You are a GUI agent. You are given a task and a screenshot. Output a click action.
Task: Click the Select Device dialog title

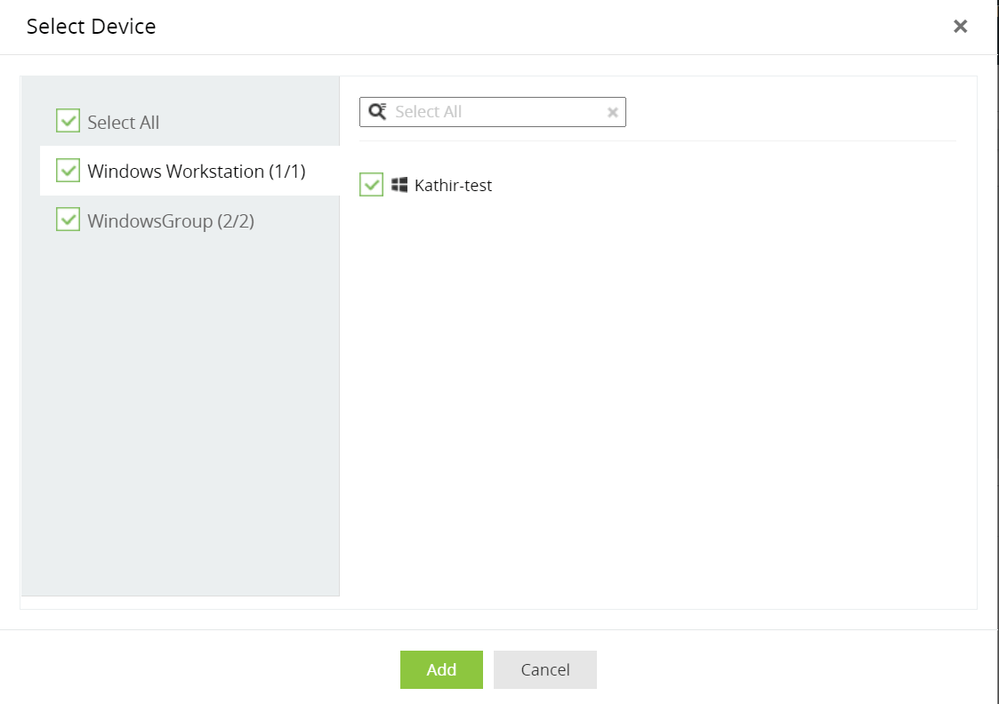pos(90,26)
